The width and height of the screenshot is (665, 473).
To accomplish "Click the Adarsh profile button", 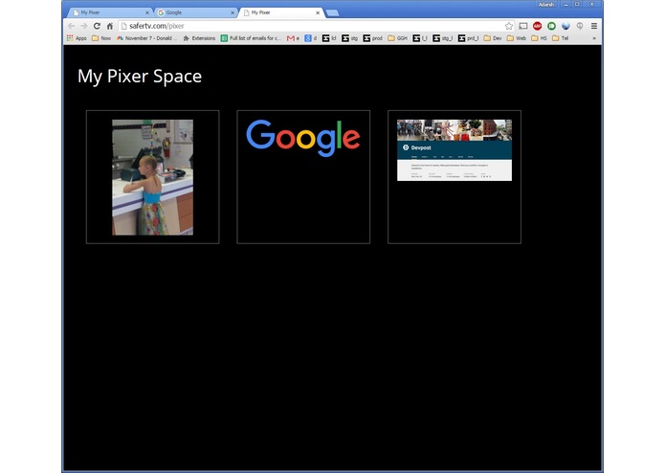I will pos(546,4).
